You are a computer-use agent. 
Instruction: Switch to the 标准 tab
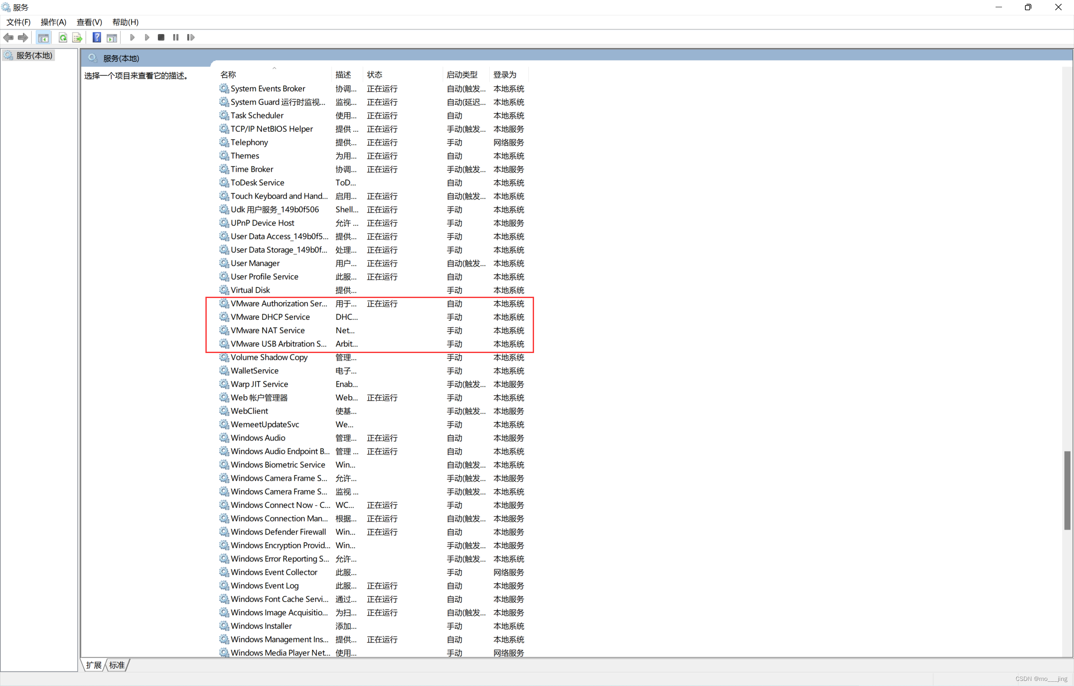click(x=117, y=665)
